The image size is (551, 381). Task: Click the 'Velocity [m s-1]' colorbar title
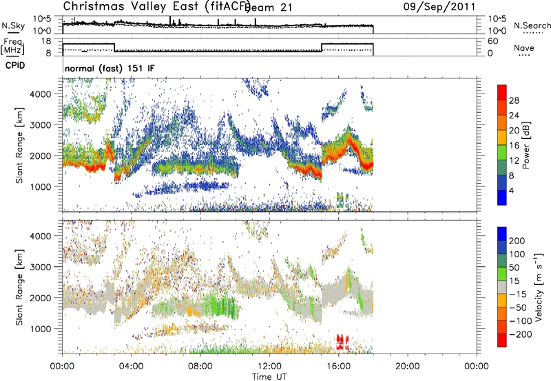point(539,287)
